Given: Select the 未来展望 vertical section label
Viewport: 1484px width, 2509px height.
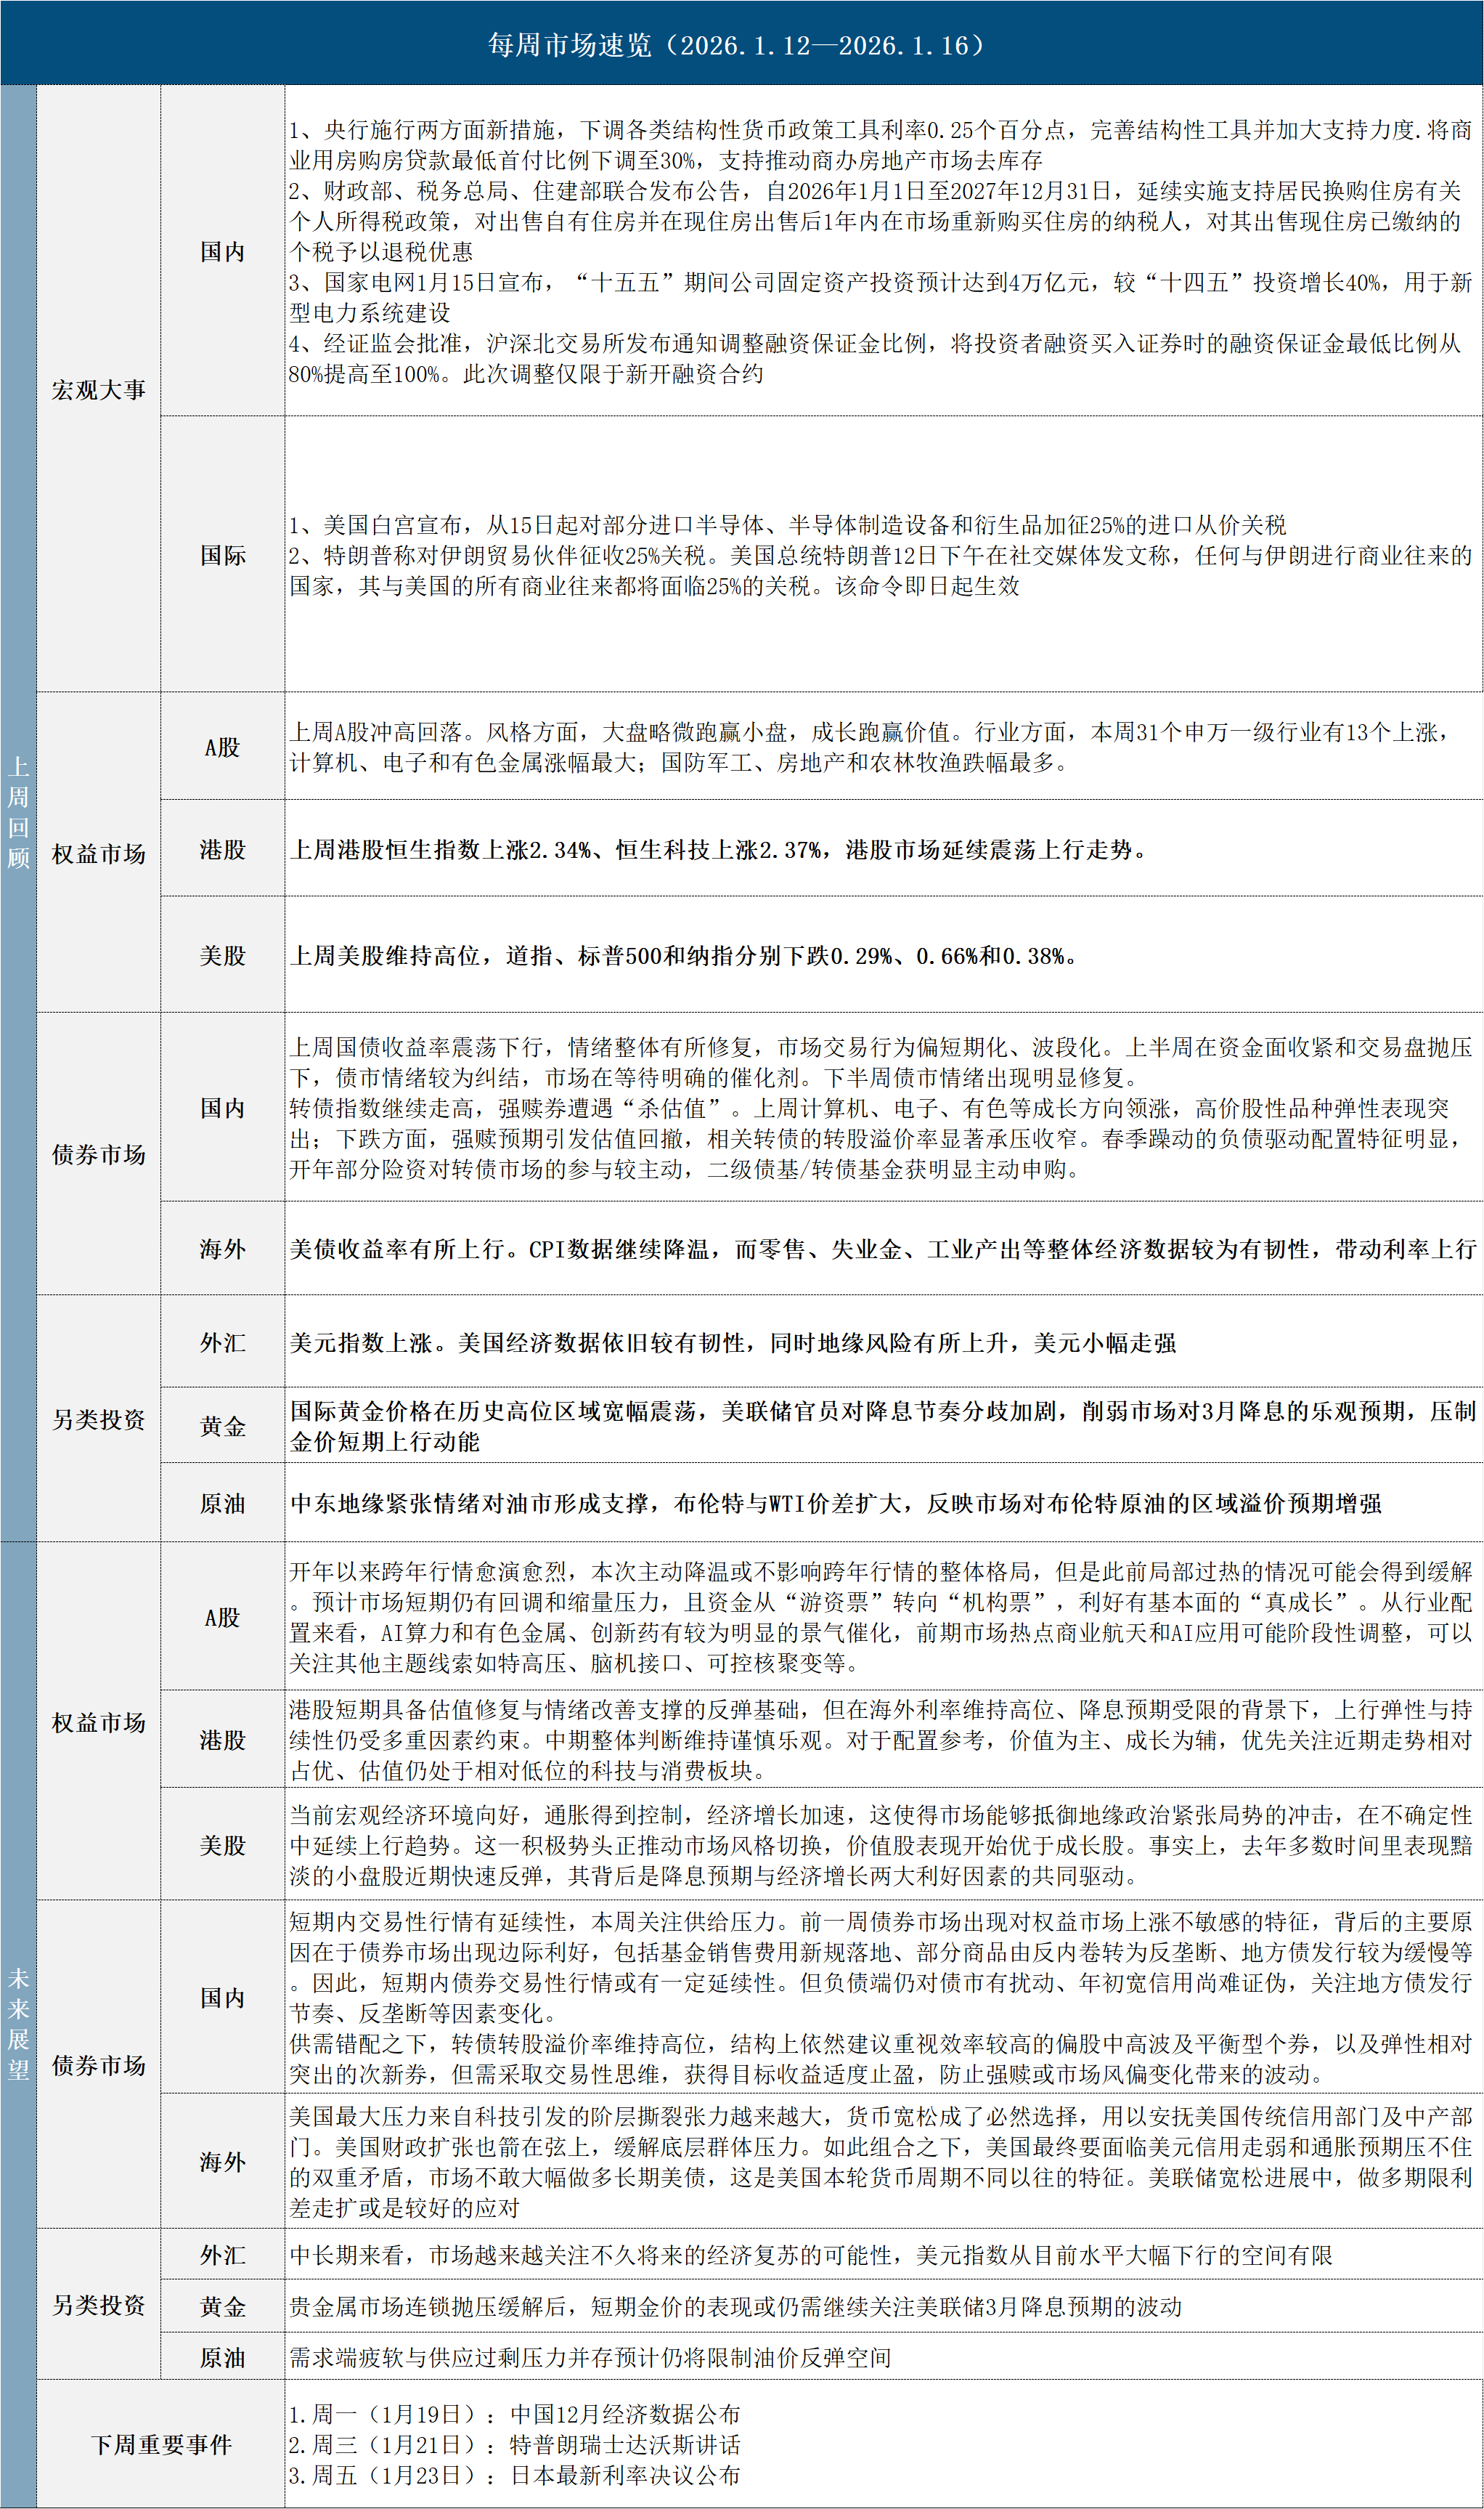Looking at the screenshot, I should (x=18, y=2024).
